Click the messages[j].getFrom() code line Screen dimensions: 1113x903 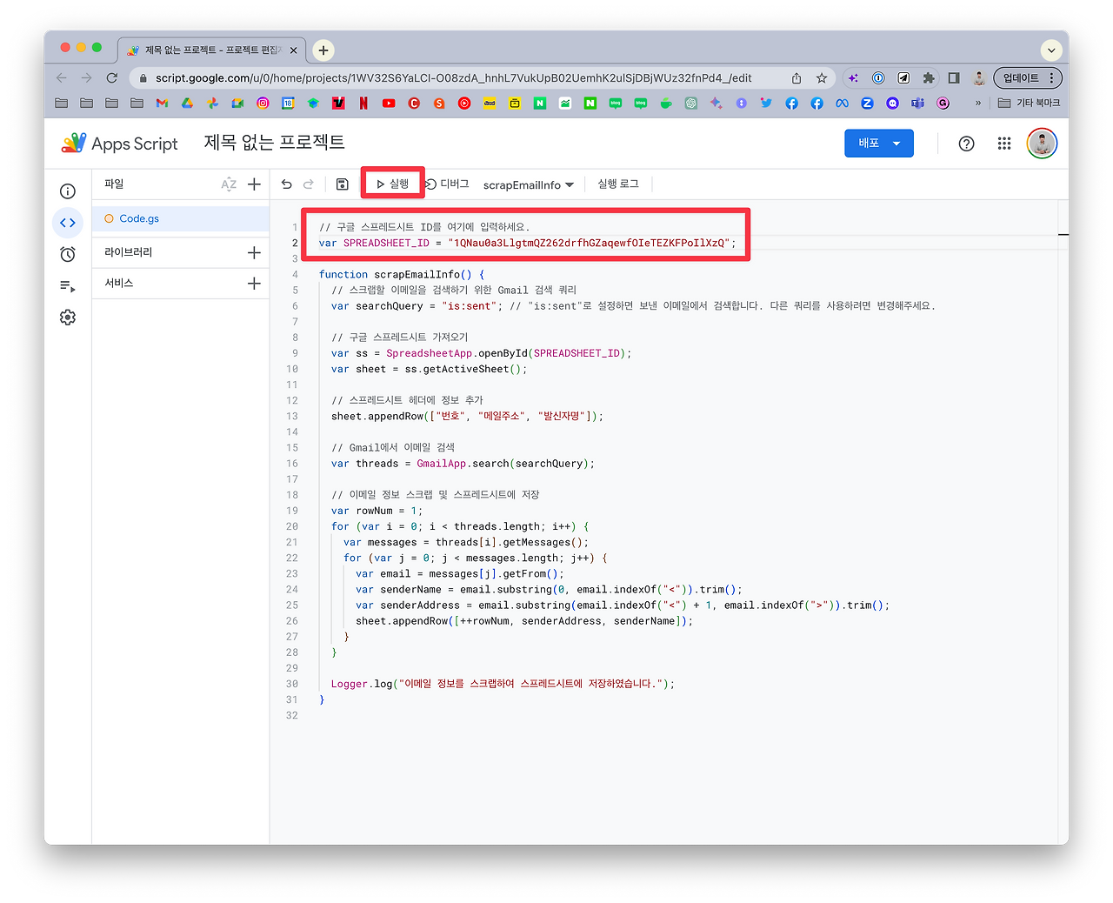pyautogui.click(x=460, y=574)
